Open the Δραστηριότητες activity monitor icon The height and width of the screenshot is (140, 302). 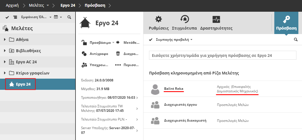216,20
